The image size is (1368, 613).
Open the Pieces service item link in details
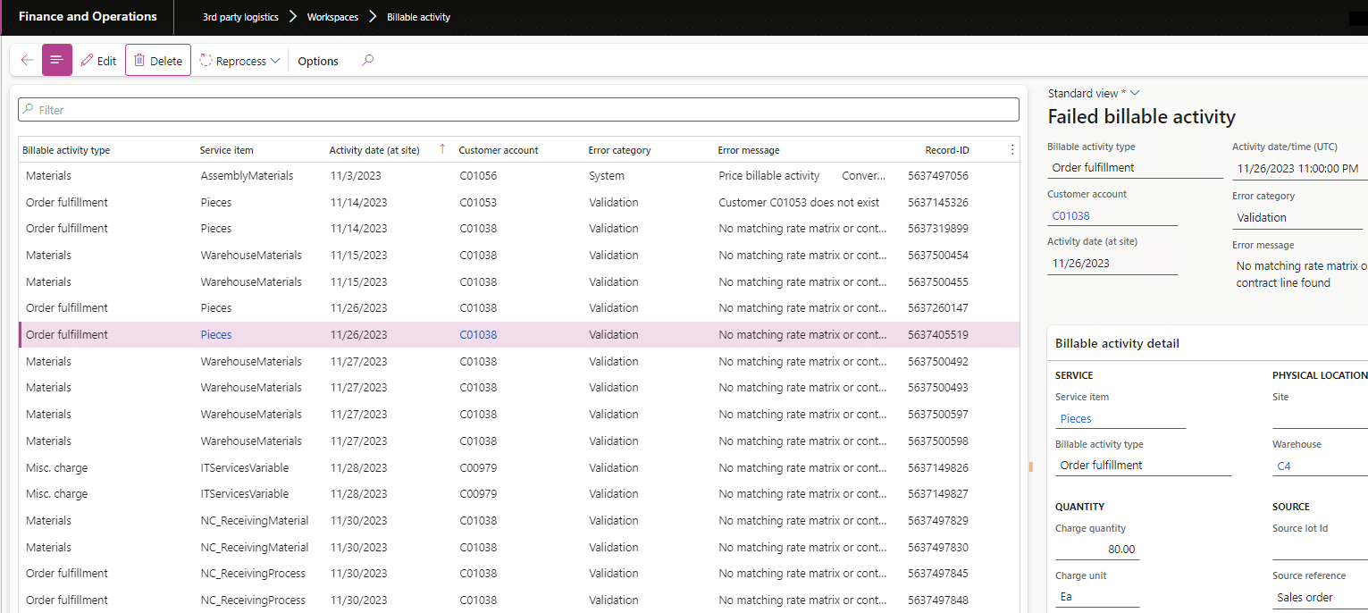click(x=1076, y=418)
